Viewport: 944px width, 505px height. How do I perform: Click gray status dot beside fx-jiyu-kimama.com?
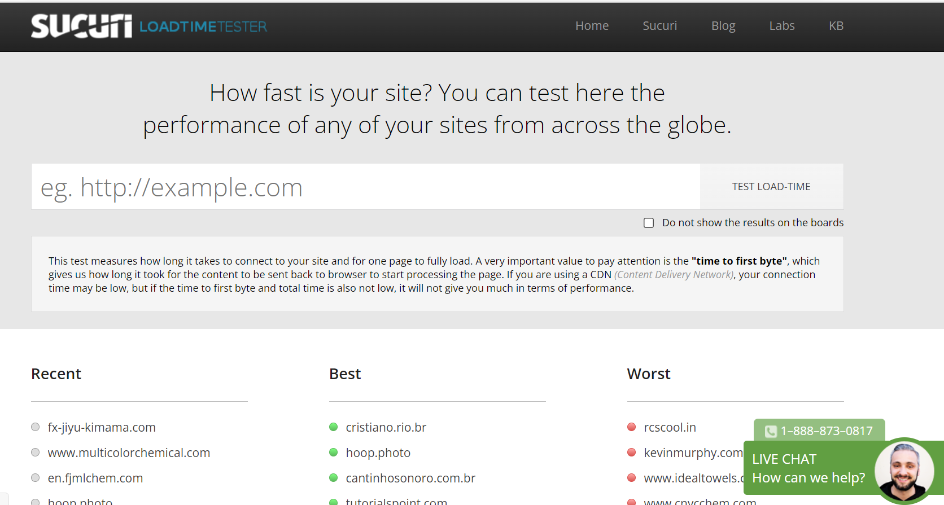pos(36,427)
